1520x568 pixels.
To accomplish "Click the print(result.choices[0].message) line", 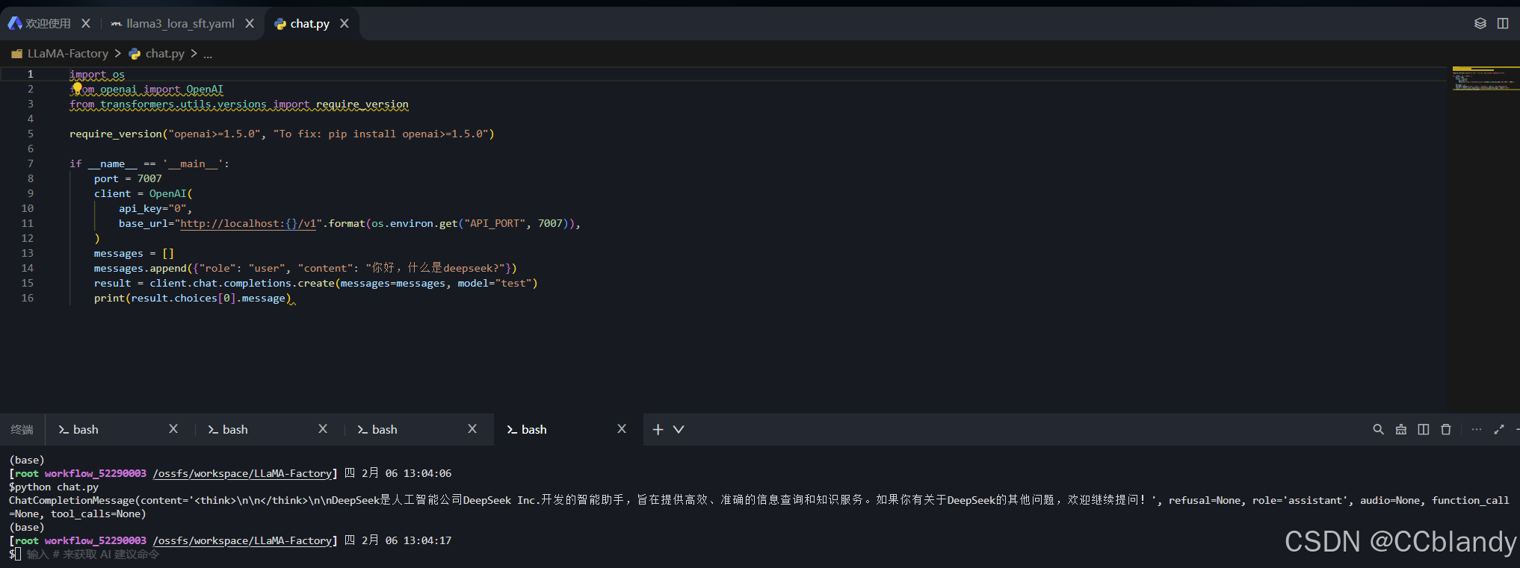I will pos(193,298).
